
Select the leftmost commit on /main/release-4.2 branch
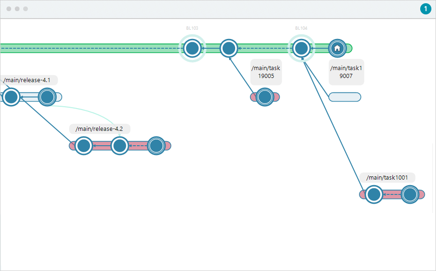(83, 145)
